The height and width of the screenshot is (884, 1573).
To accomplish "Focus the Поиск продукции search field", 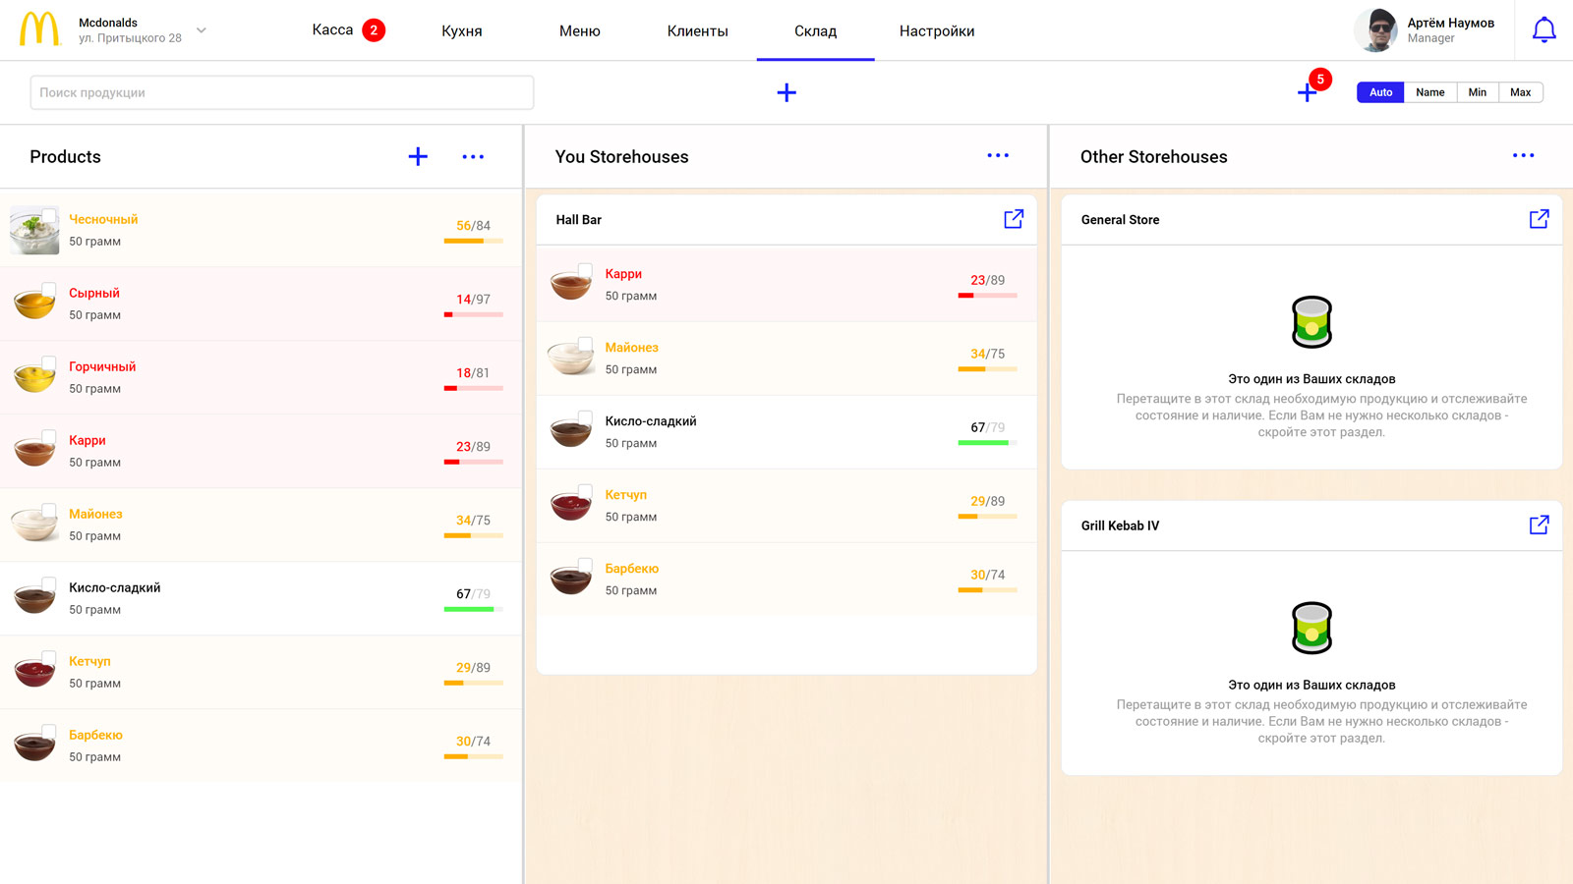I will click(281, 92).
